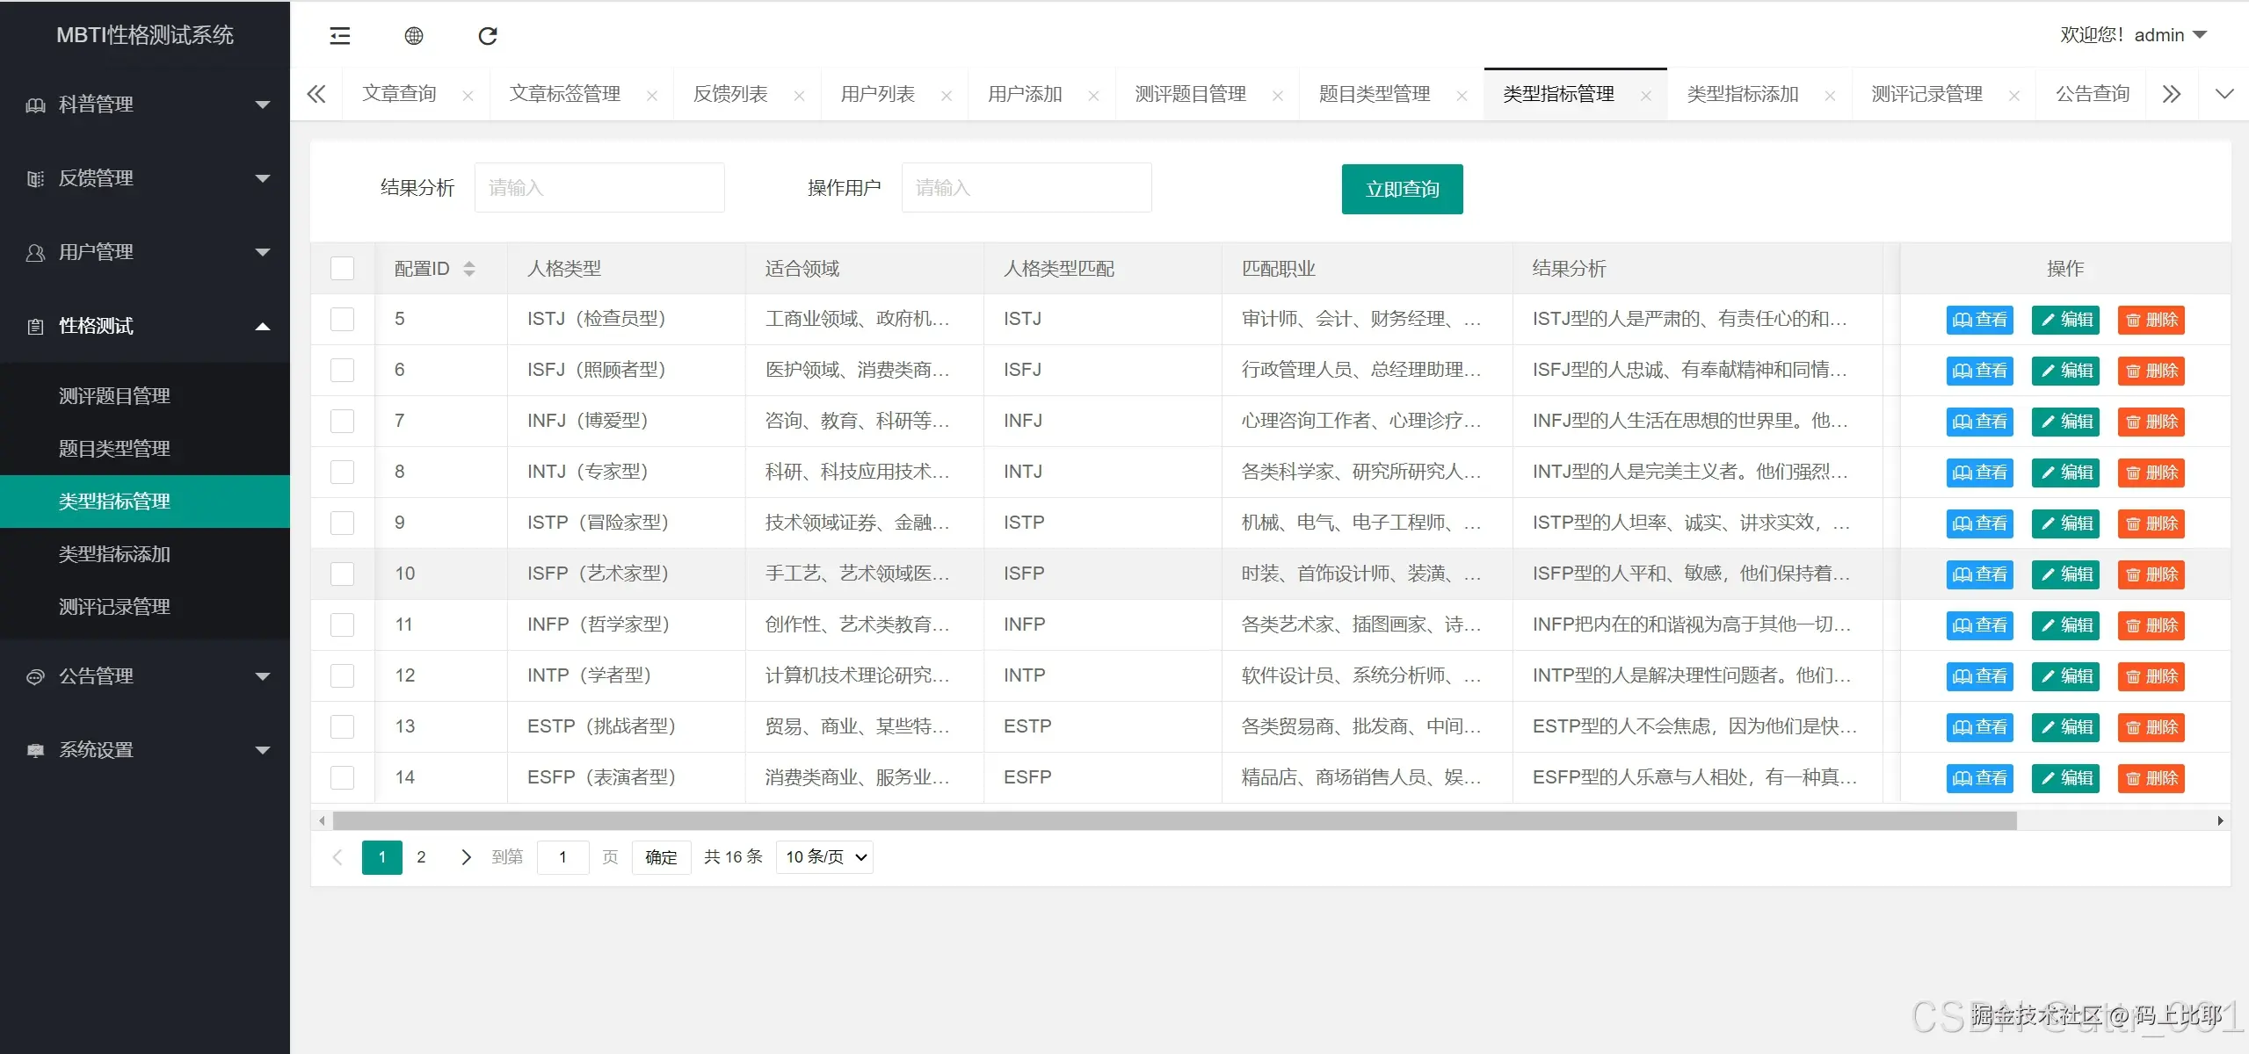
Task: Open 类型指标添加 in sidebar
Action: (145, 554)
